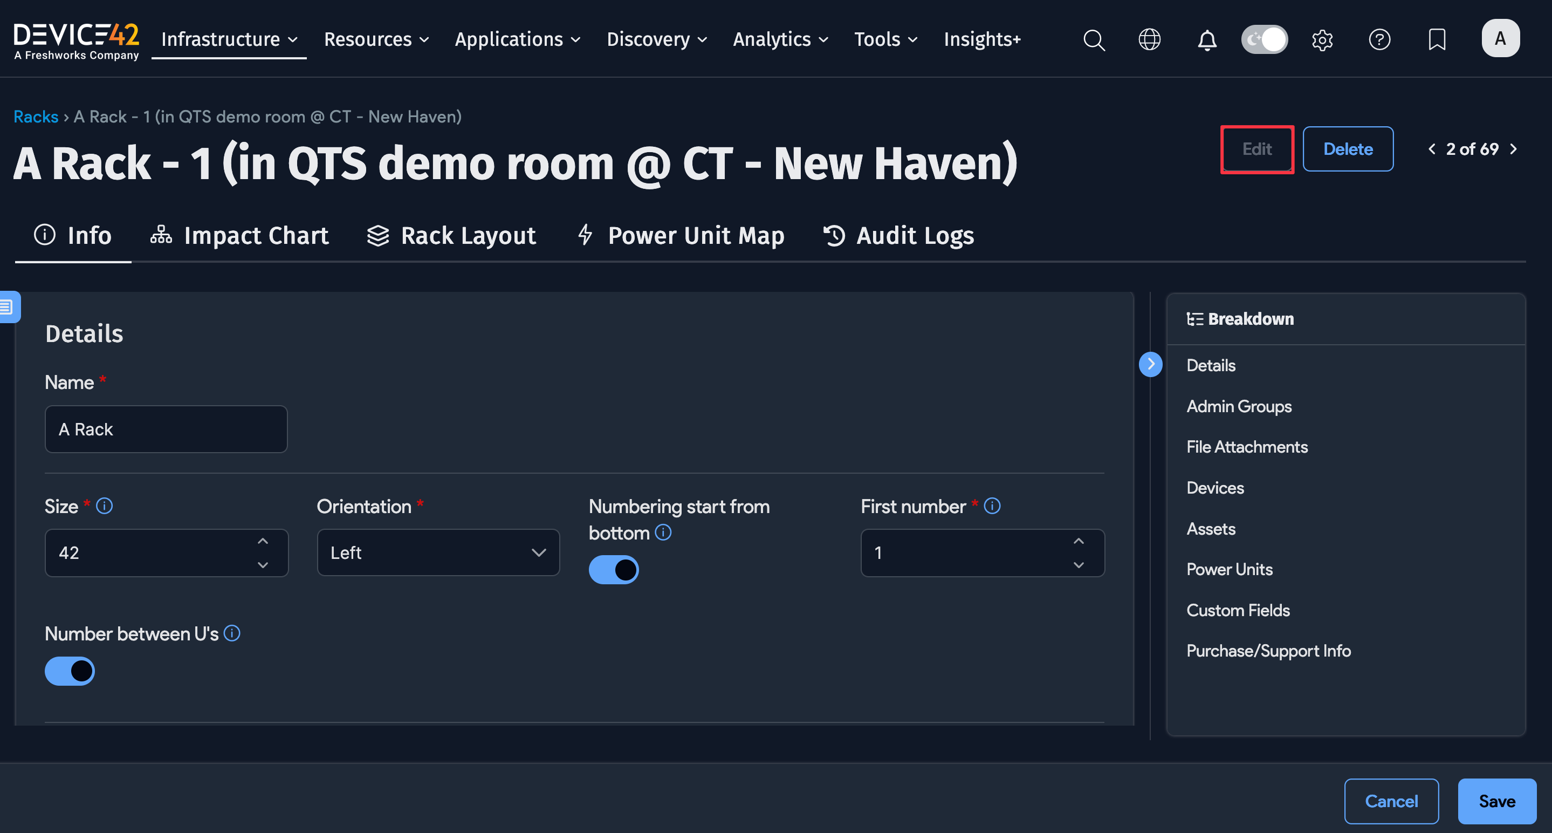The width and height of the screenshot is (1552, 833).
Task: Click the bookmark icon in header
Action: point(1436,40)
